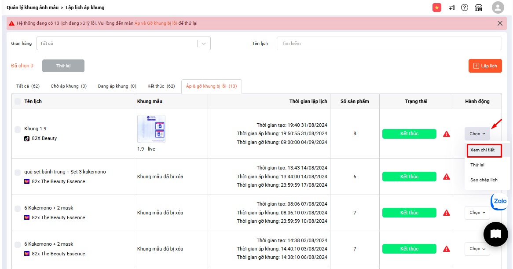513x269 pixels.
Task: Toggle the select-all checkbox in table header
Action: click(x=18, y=102)
